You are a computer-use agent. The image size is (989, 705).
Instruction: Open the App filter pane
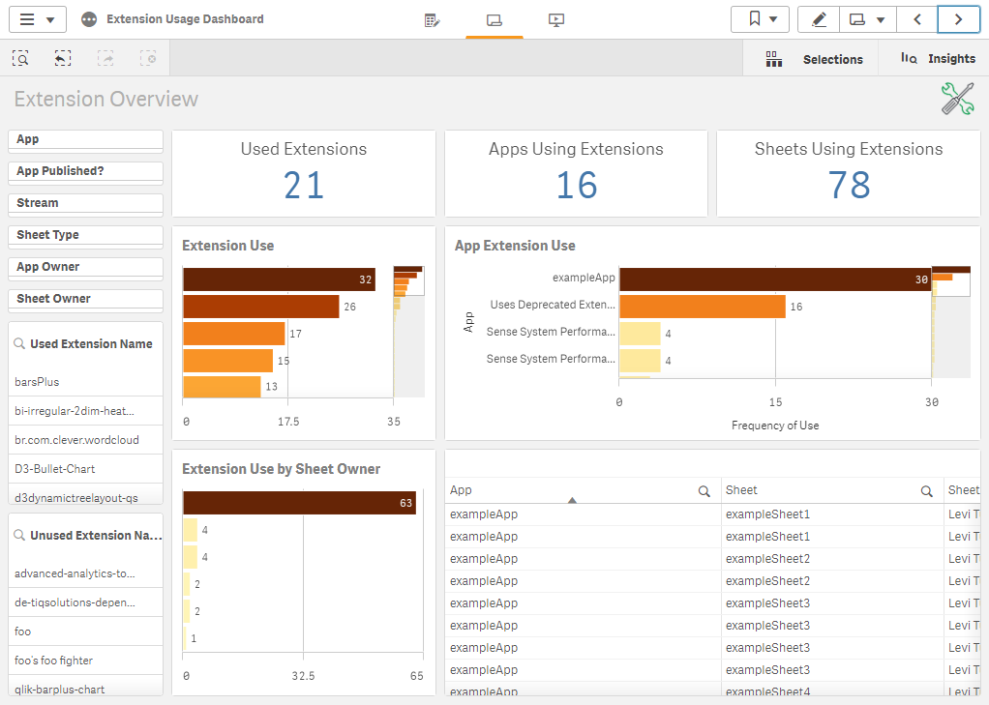pyautogui.click(x=86, y=140)
